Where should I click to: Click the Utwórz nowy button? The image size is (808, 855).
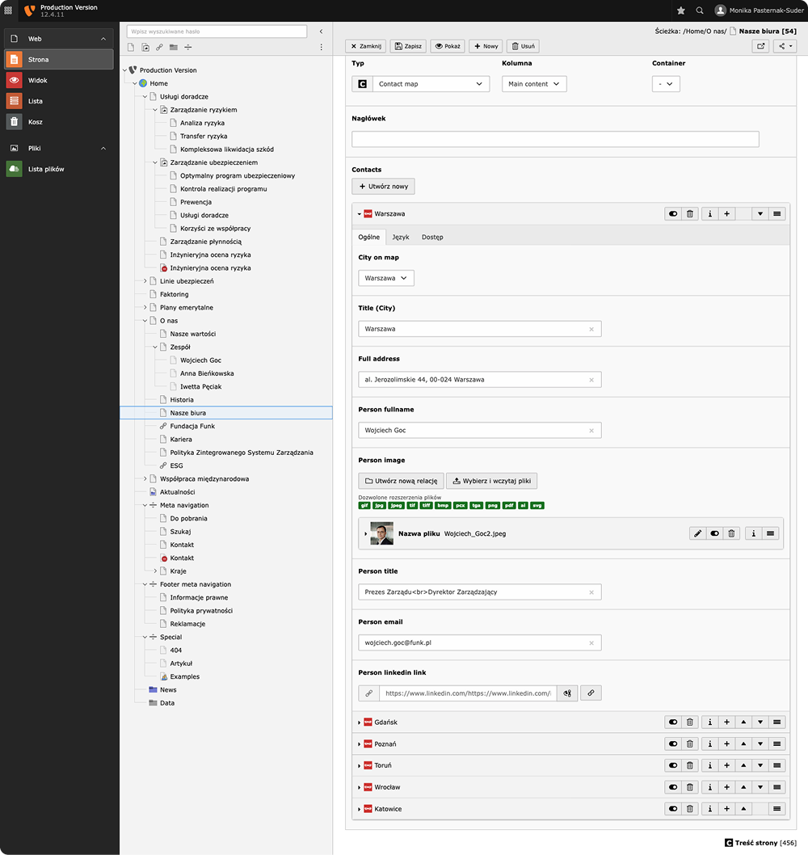383,187
